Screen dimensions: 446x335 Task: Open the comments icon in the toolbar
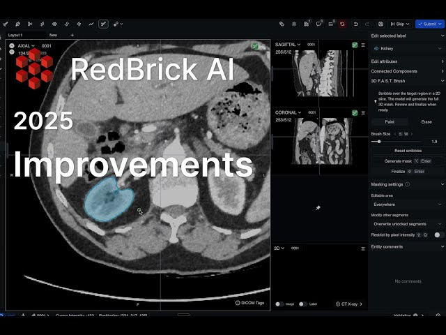pos(318,24)
